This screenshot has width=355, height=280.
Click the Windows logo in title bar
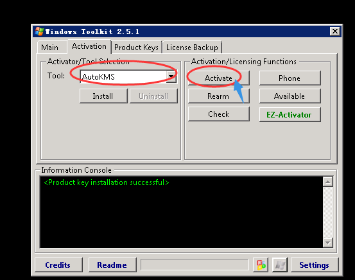tap(39, 31)
